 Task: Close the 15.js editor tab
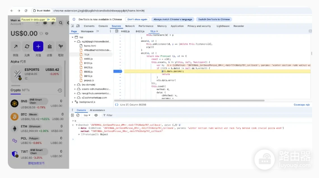[x=157, y=31]
